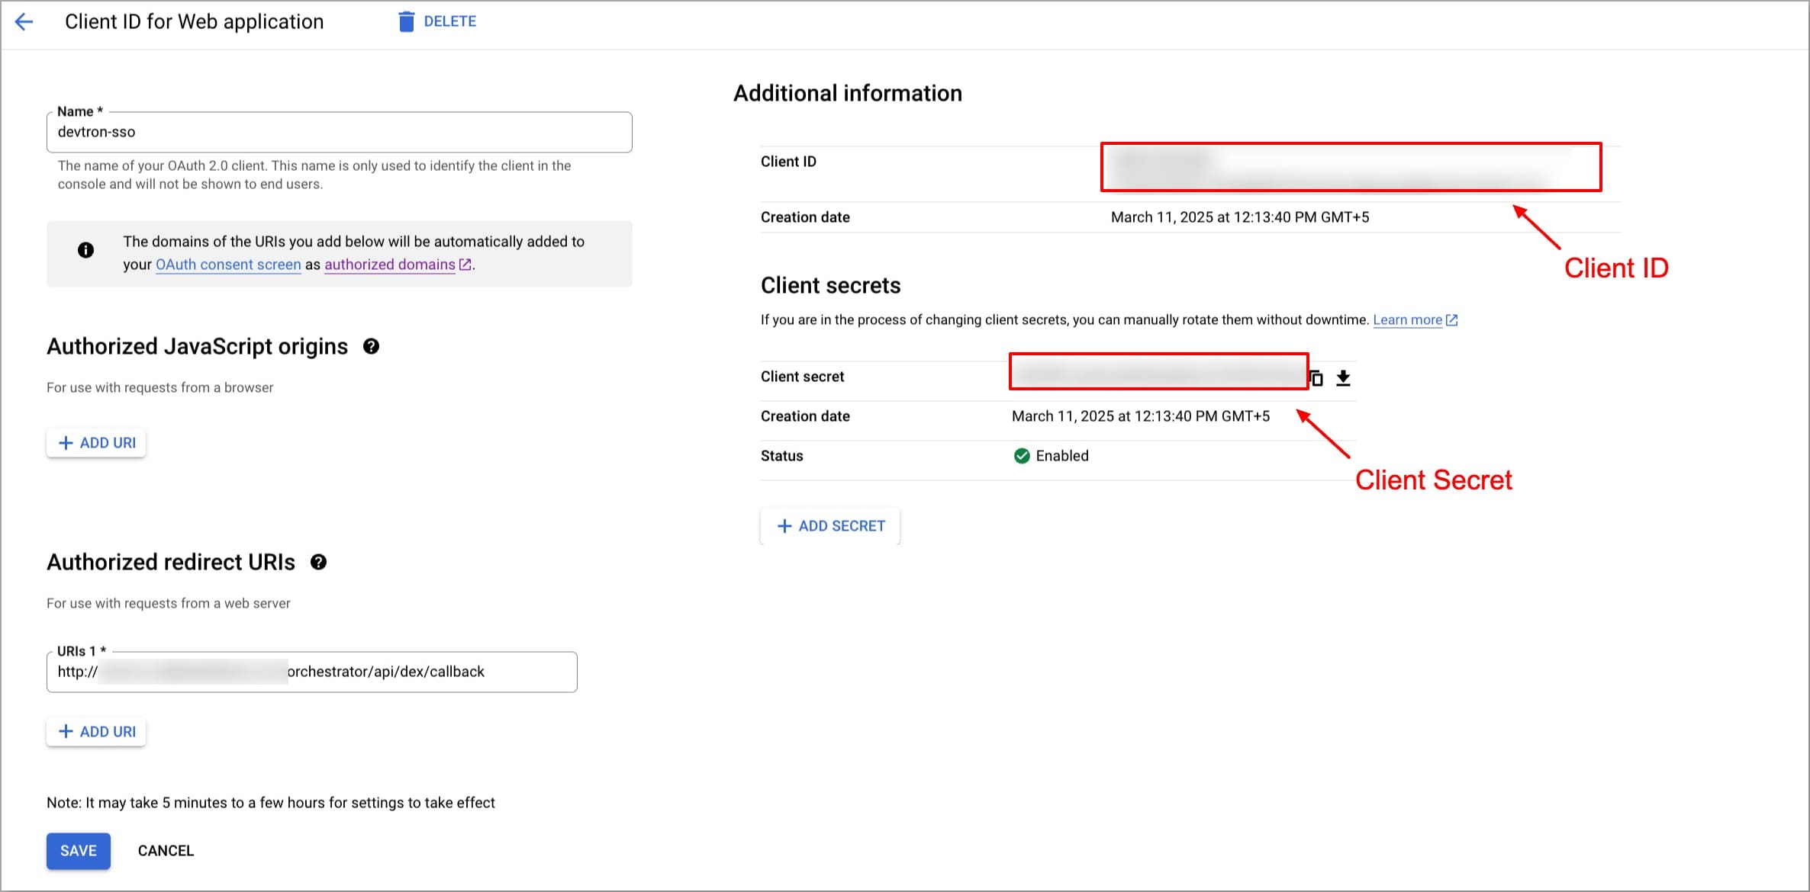Click the green Enabled status checkmark

point(1022,456)
